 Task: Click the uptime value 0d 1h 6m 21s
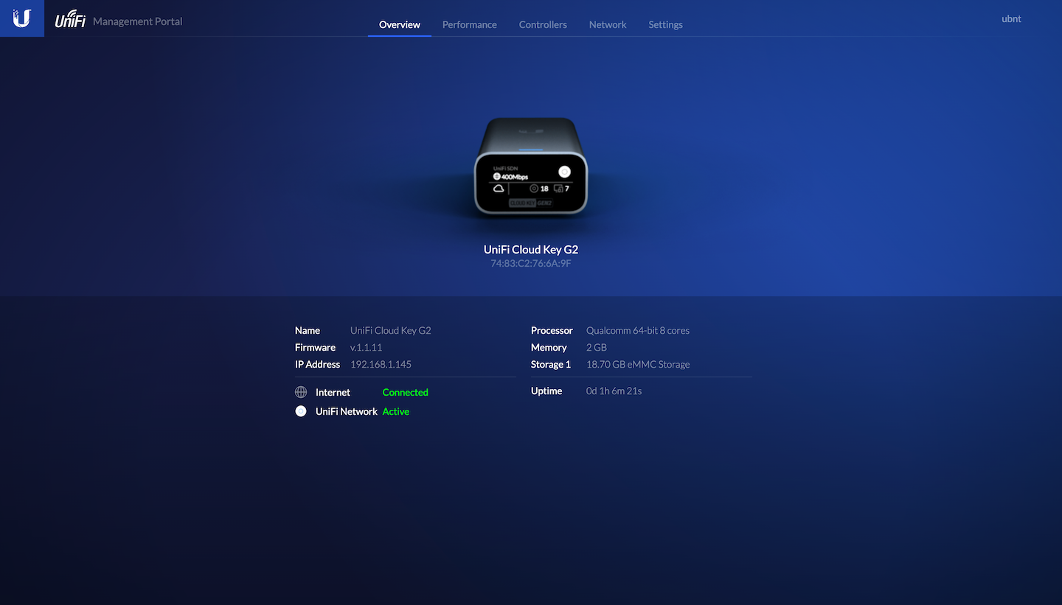coord(614,391)
